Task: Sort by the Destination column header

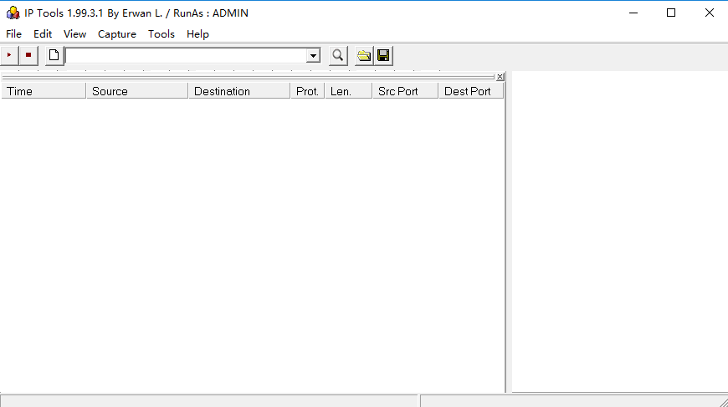Action: (x=239, y=91)
